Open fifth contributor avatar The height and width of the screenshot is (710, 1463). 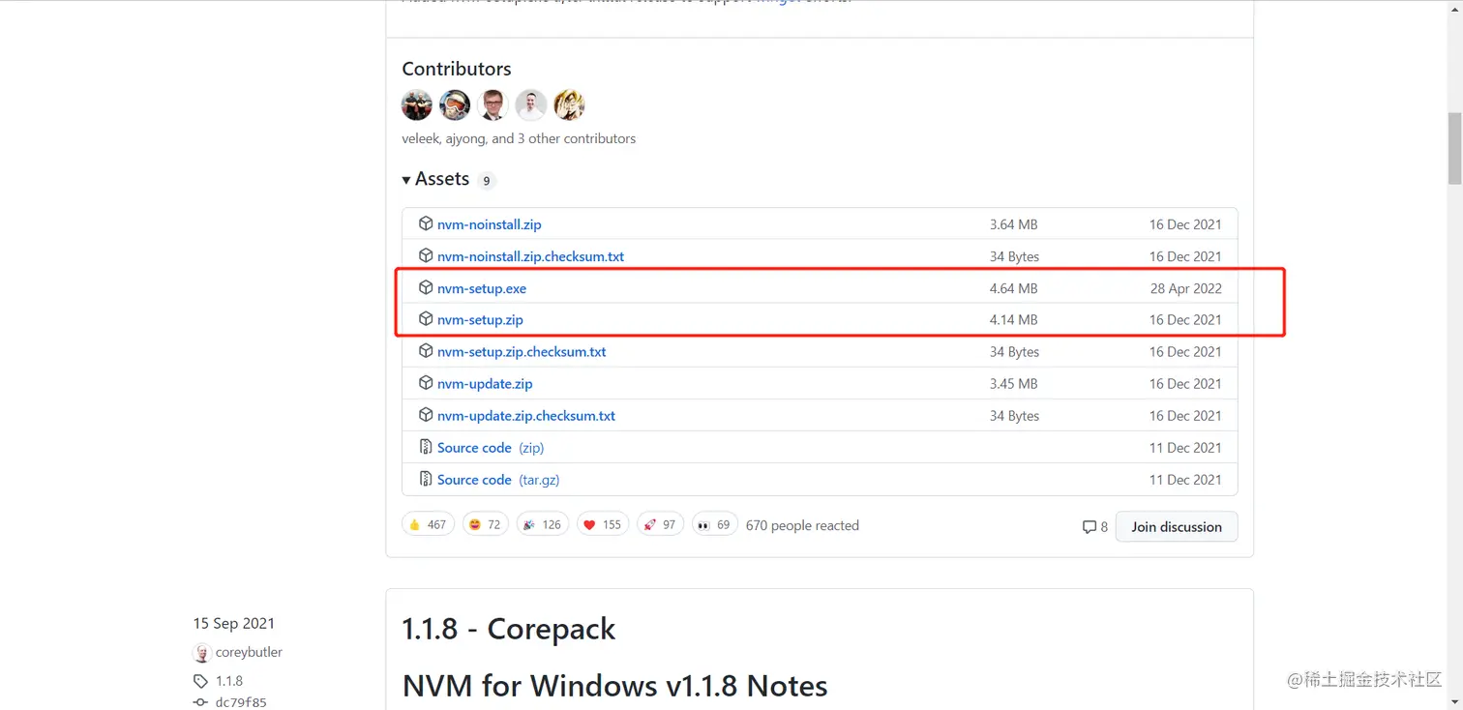569,104
